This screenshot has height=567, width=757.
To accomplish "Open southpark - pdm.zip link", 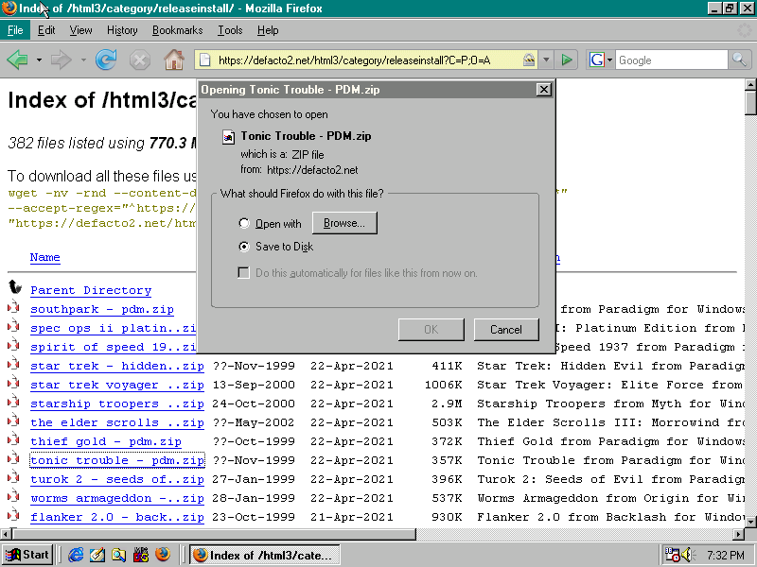I will point(102,309).
